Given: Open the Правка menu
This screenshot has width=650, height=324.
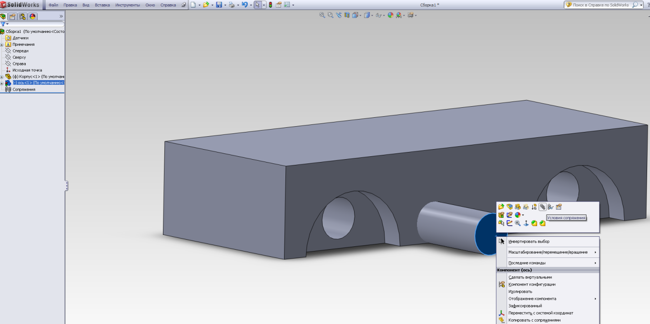Looking at the screenshot, I should 70,5.
